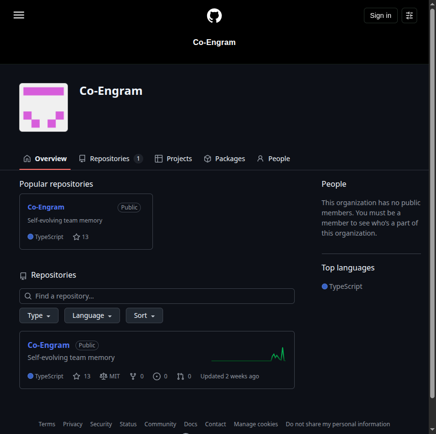Select the Overview tab
436x434 pixels.
pyautogui.click(x=45, y=159)
